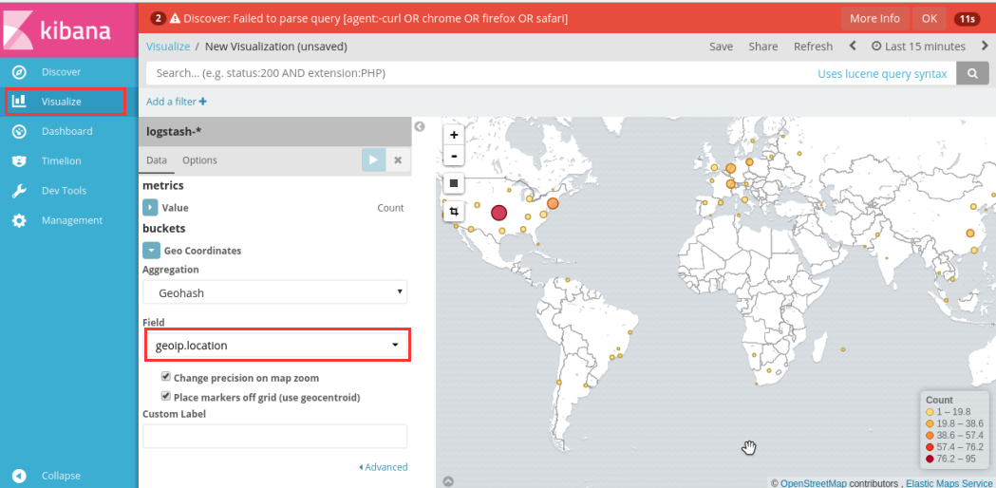The image size is (996, 488).
Task: Click the Add a filter link
Action: 177,102
